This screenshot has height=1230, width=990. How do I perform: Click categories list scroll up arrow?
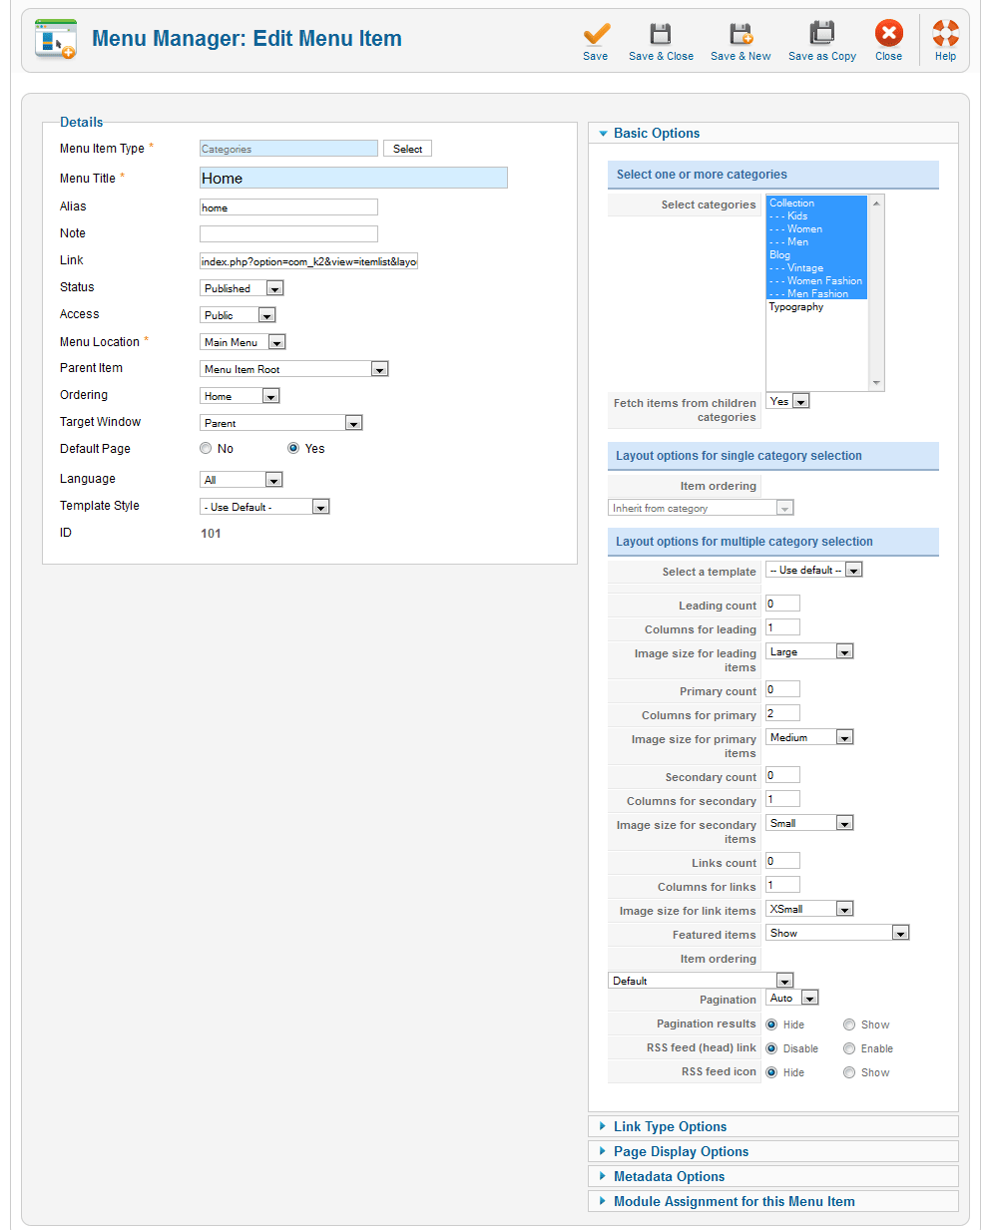tap(876, 204)
